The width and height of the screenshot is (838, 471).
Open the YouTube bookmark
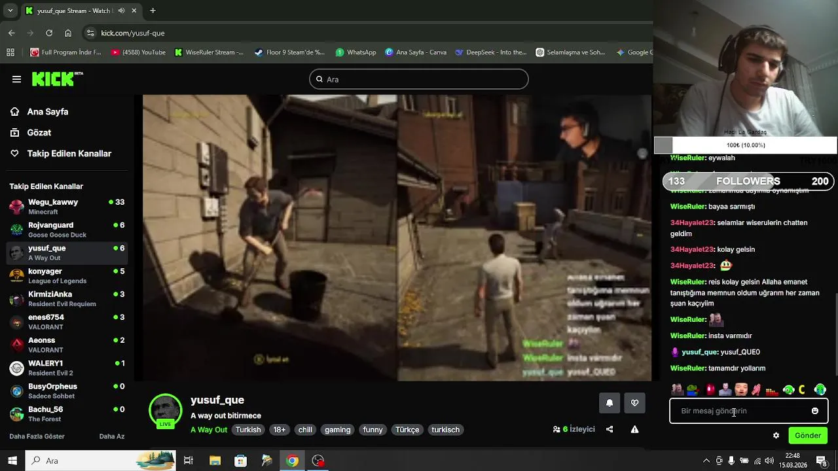coord(138,52)
